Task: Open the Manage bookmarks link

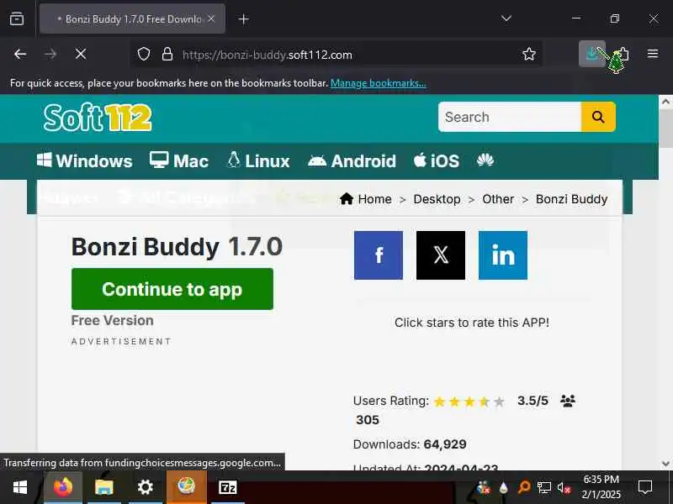Action: tap(378, 83)
